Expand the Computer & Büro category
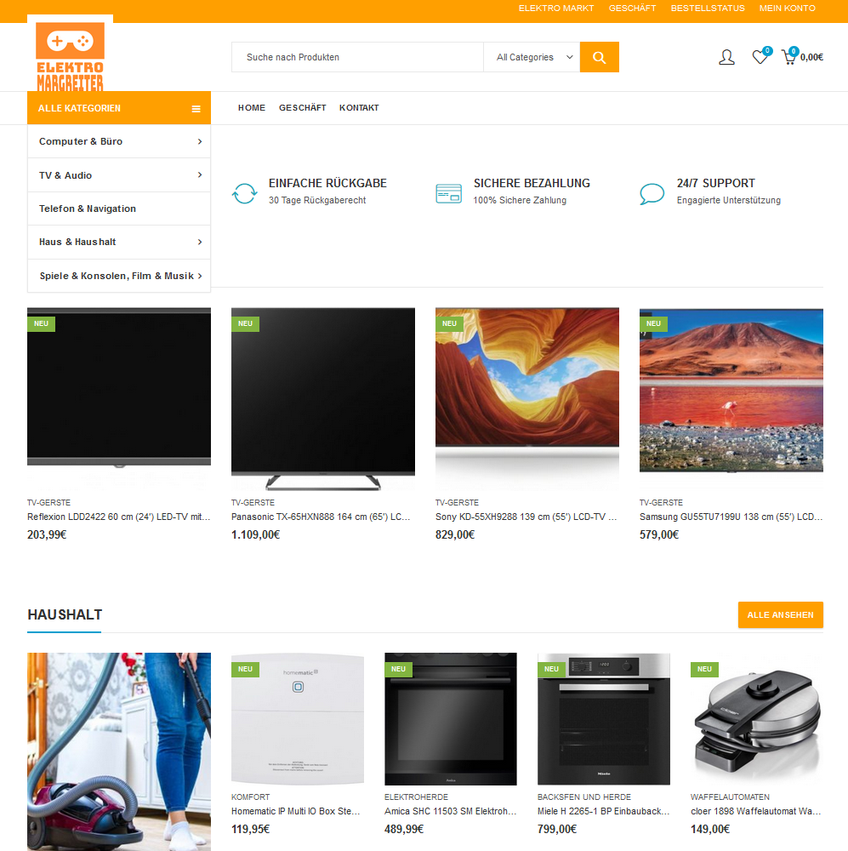Viewport: 848px width, 851px height. point(119,141)
